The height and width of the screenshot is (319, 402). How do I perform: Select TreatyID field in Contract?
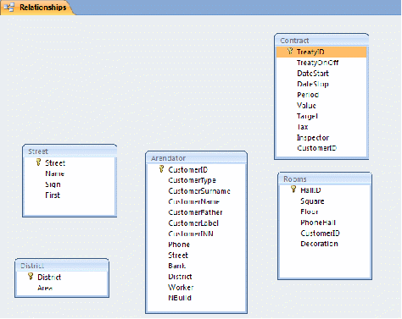321,52
